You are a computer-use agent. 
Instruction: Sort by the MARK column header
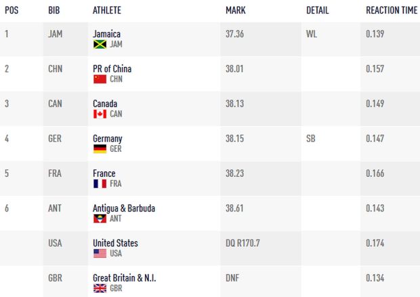tap(236, 10)
